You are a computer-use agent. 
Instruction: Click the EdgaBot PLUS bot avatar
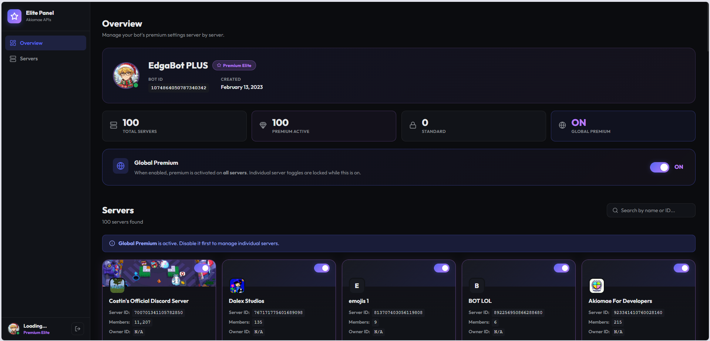coord(126,76)
